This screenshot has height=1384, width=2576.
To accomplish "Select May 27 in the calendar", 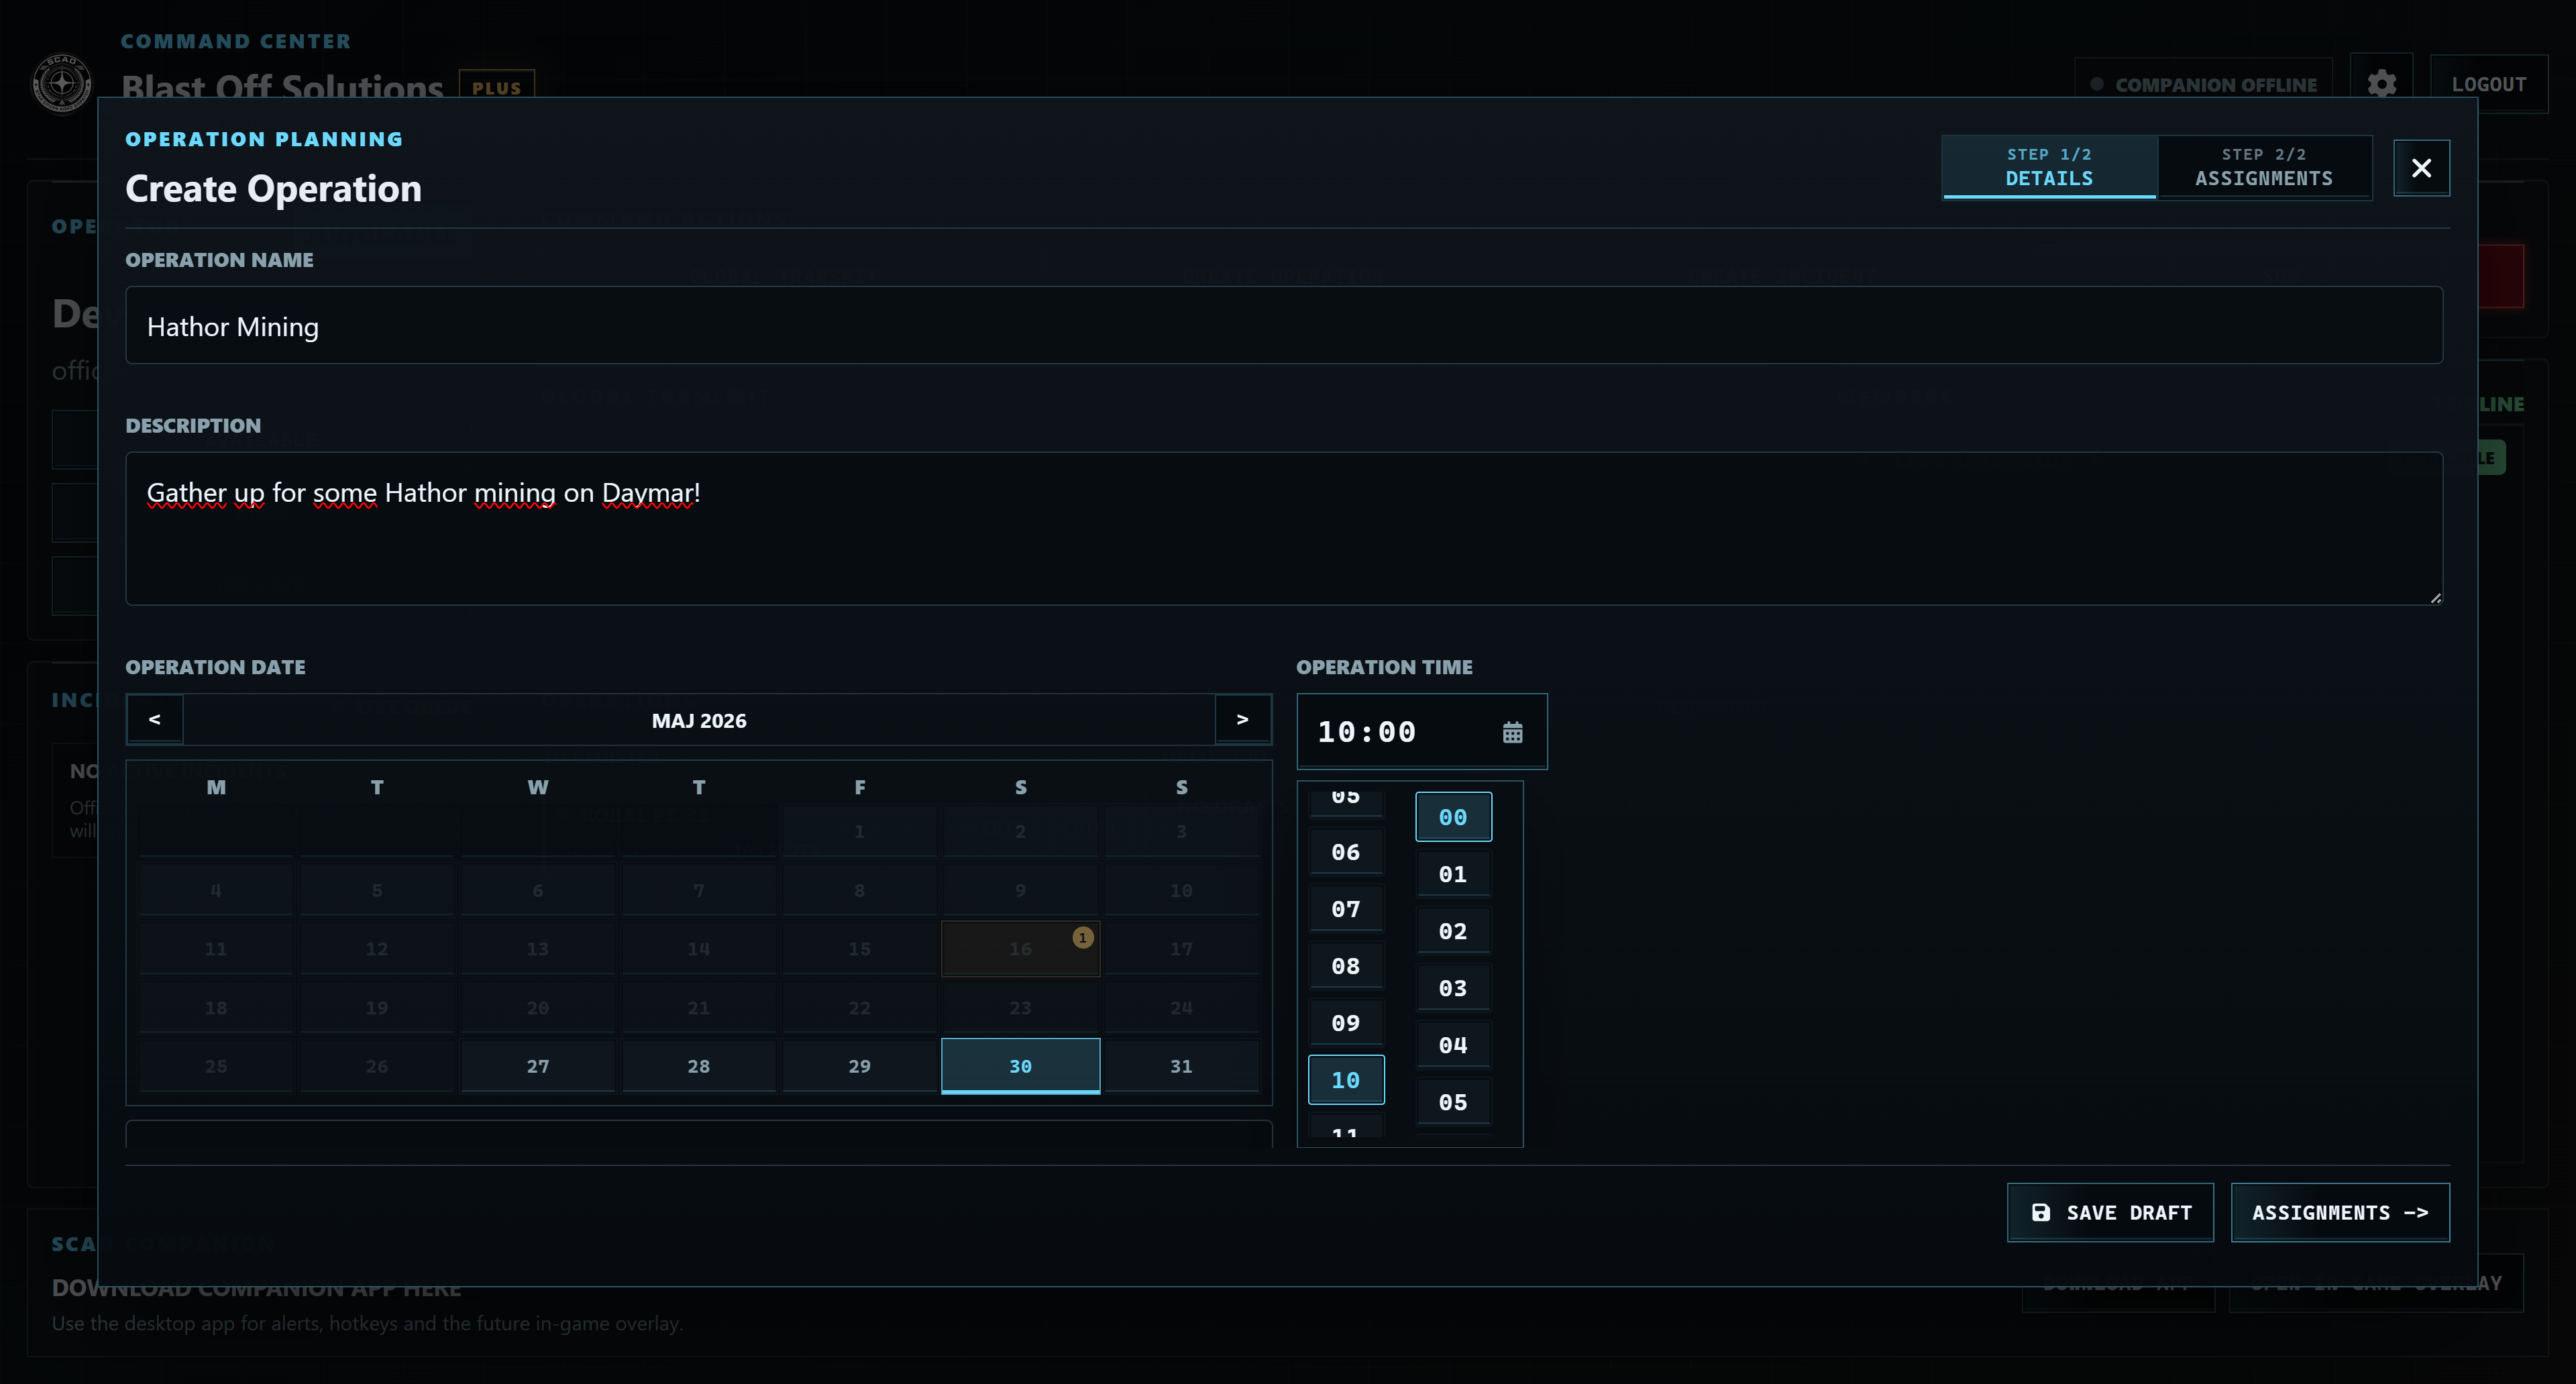I will pos(538,1066).
